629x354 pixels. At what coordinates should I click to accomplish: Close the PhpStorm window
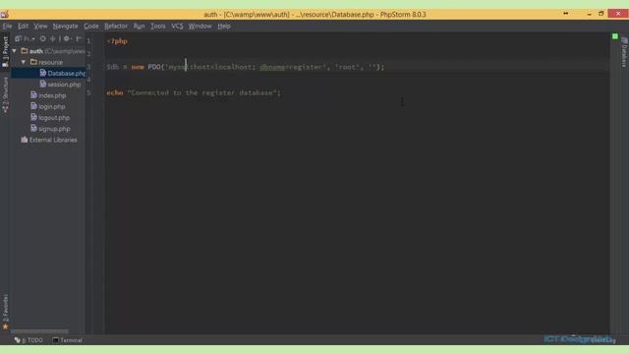(618, 14)
